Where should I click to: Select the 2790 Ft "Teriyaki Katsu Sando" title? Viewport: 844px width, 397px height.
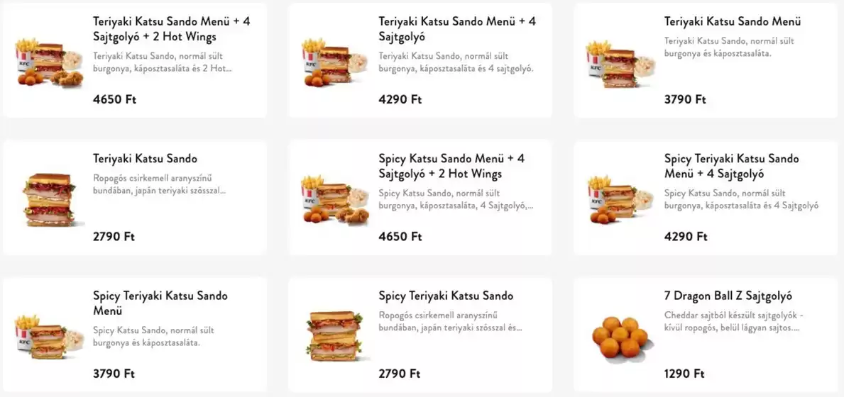click(x=145, y=159)
